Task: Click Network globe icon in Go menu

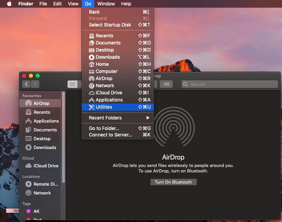Action: coord(92,86)
